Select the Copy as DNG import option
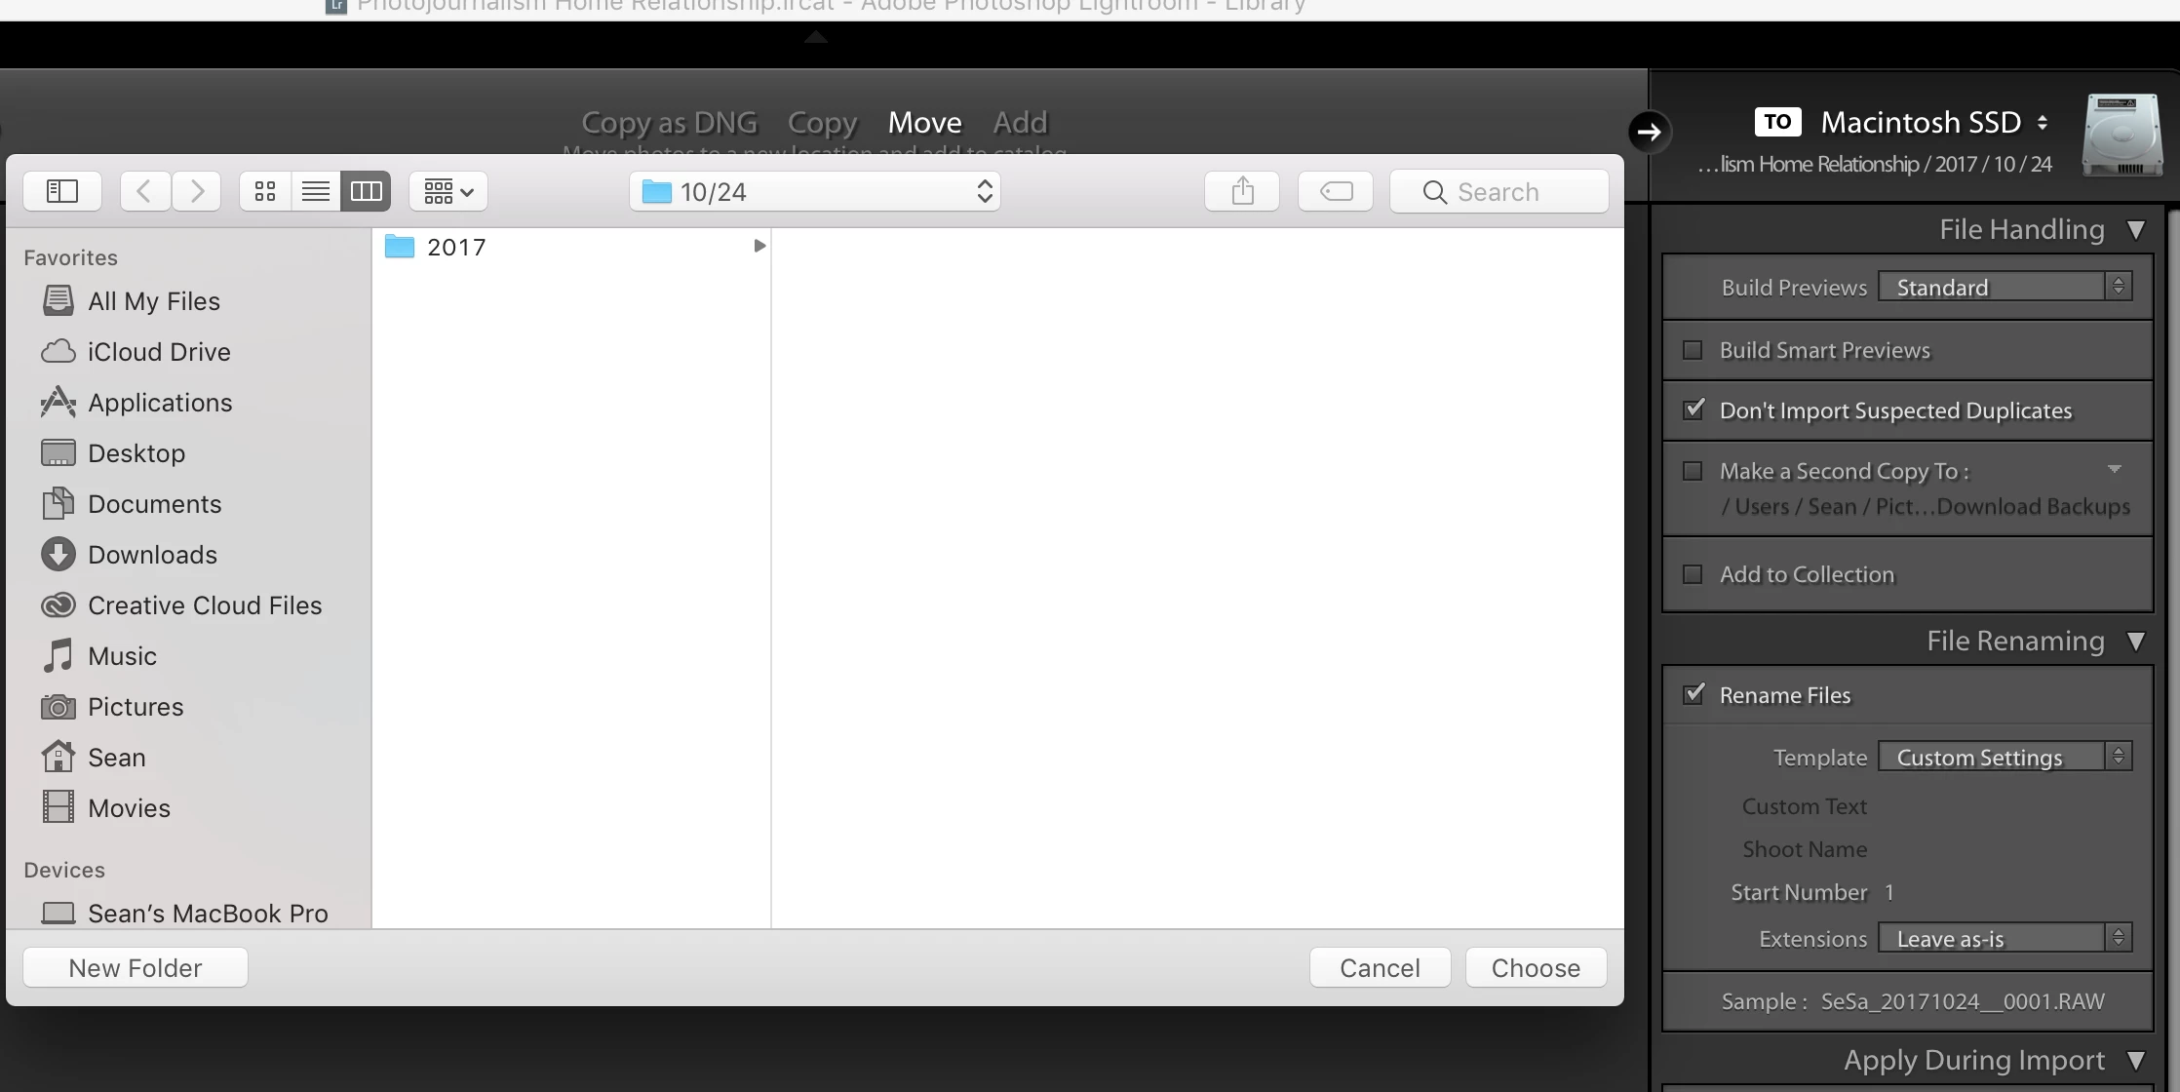2180x1092 pixels. tap(669, 123)
